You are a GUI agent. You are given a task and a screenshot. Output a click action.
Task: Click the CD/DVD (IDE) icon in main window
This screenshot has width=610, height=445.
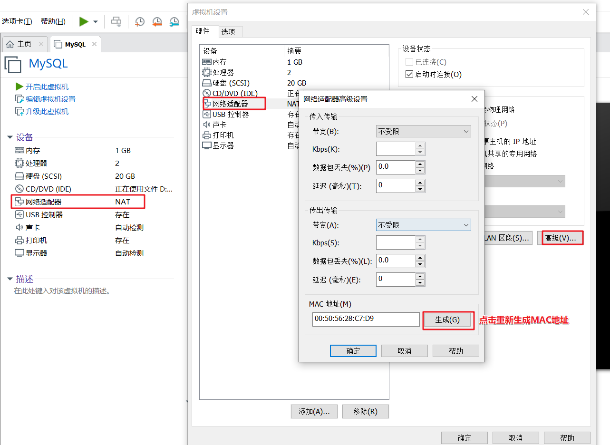pyautogui.click(x=19, y=189)
